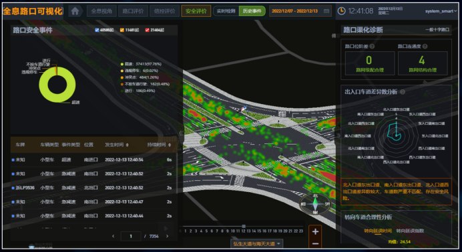
Task: Go to next page of events table
Action: 168,236
